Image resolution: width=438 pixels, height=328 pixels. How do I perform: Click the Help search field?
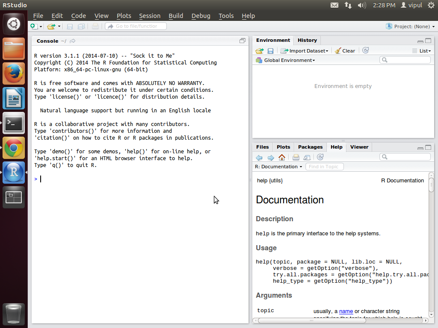(405, 157)
